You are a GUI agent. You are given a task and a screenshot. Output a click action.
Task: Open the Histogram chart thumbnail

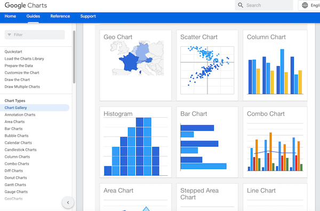(135, 147)
